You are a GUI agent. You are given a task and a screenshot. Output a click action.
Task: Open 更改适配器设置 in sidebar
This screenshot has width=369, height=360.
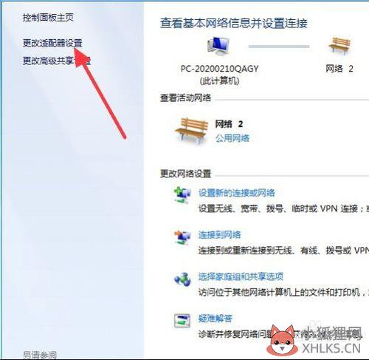click(x=52, y=43)
